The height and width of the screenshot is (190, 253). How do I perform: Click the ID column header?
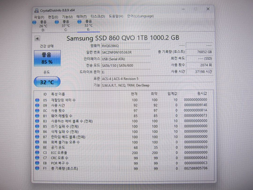click(45, 94)
